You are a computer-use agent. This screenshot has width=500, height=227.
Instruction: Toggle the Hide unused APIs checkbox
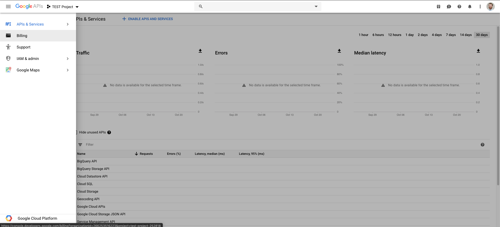click(76, 132)
